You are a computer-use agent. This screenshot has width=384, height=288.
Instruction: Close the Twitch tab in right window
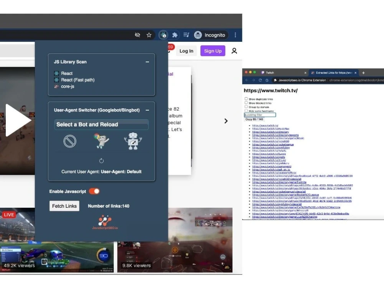(x=305, y=73)
